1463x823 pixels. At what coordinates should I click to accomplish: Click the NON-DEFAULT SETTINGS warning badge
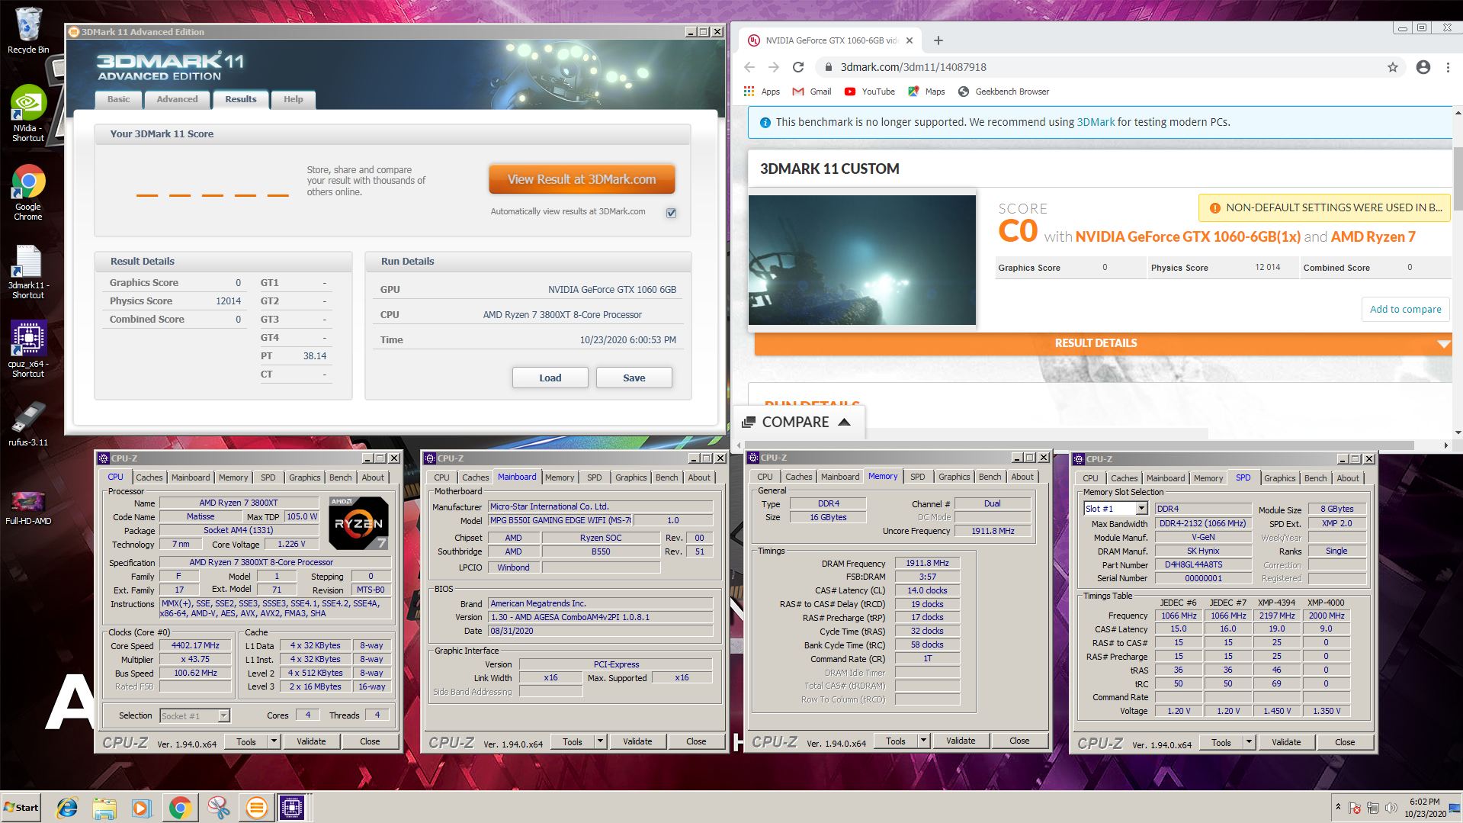pos(1324,207)
